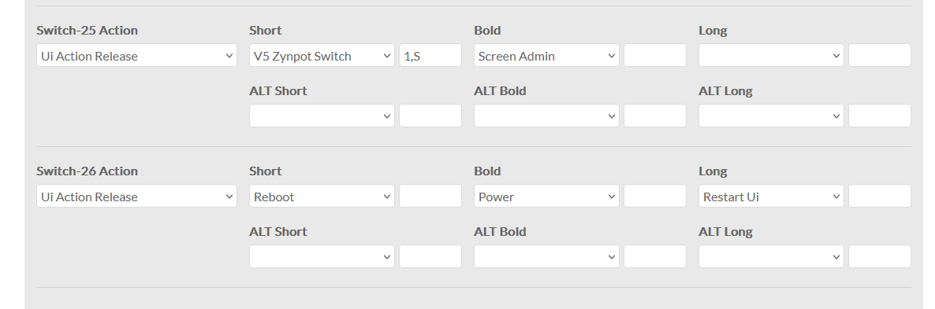
Task: Open Switch-26 Bold dropdown showing Power
Action: tap(547, 196)
